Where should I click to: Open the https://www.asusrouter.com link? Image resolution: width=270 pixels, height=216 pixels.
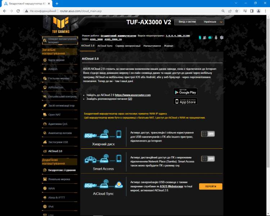point(133,95)
